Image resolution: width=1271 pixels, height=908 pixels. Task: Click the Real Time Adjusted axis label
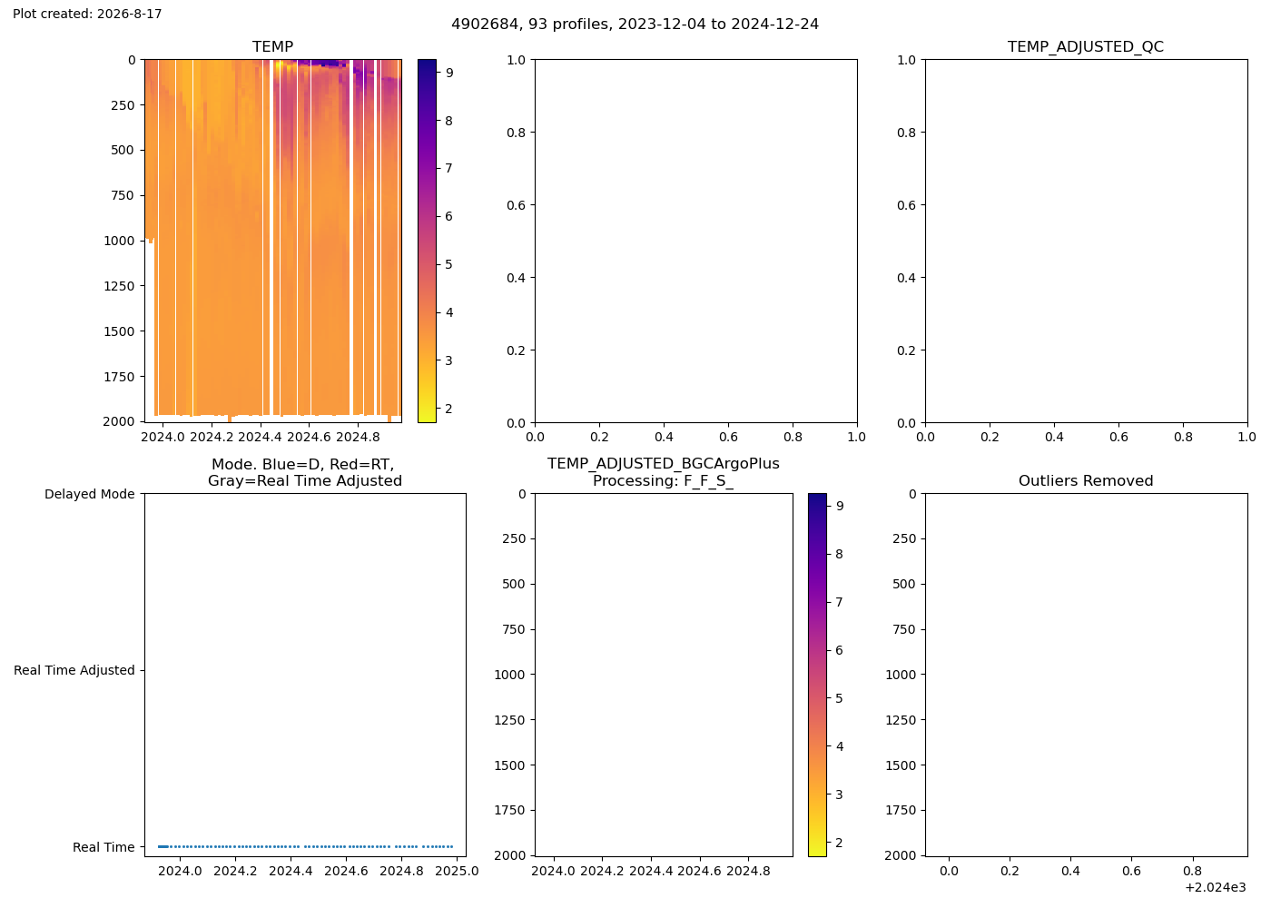point(74,670)
